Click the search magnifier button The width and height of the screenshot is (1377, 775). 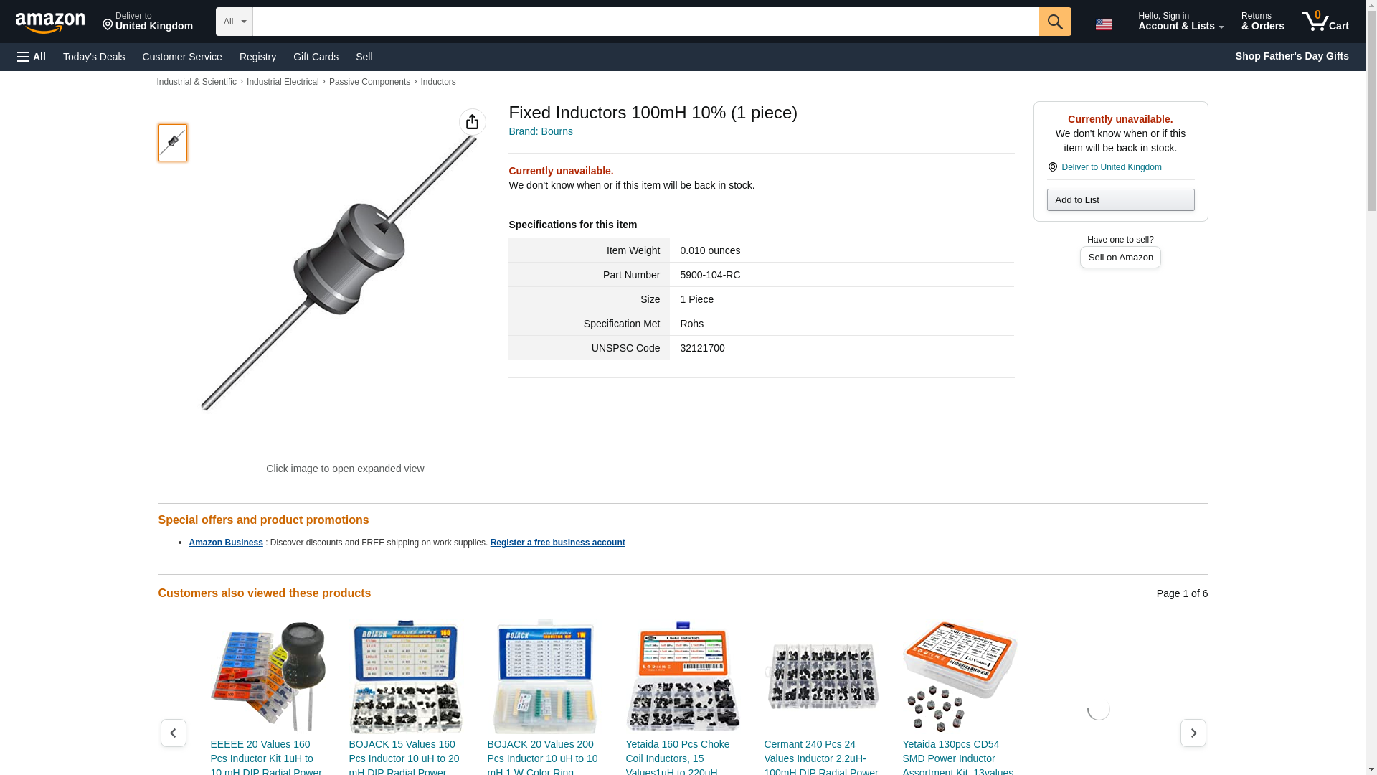(x=1054, y=22)
